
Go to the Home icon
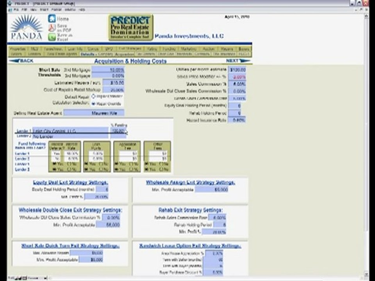click(52, 19)
